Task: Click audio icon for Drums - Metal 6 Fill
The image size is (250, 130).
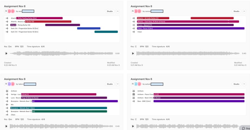Action: coord(134,25)
